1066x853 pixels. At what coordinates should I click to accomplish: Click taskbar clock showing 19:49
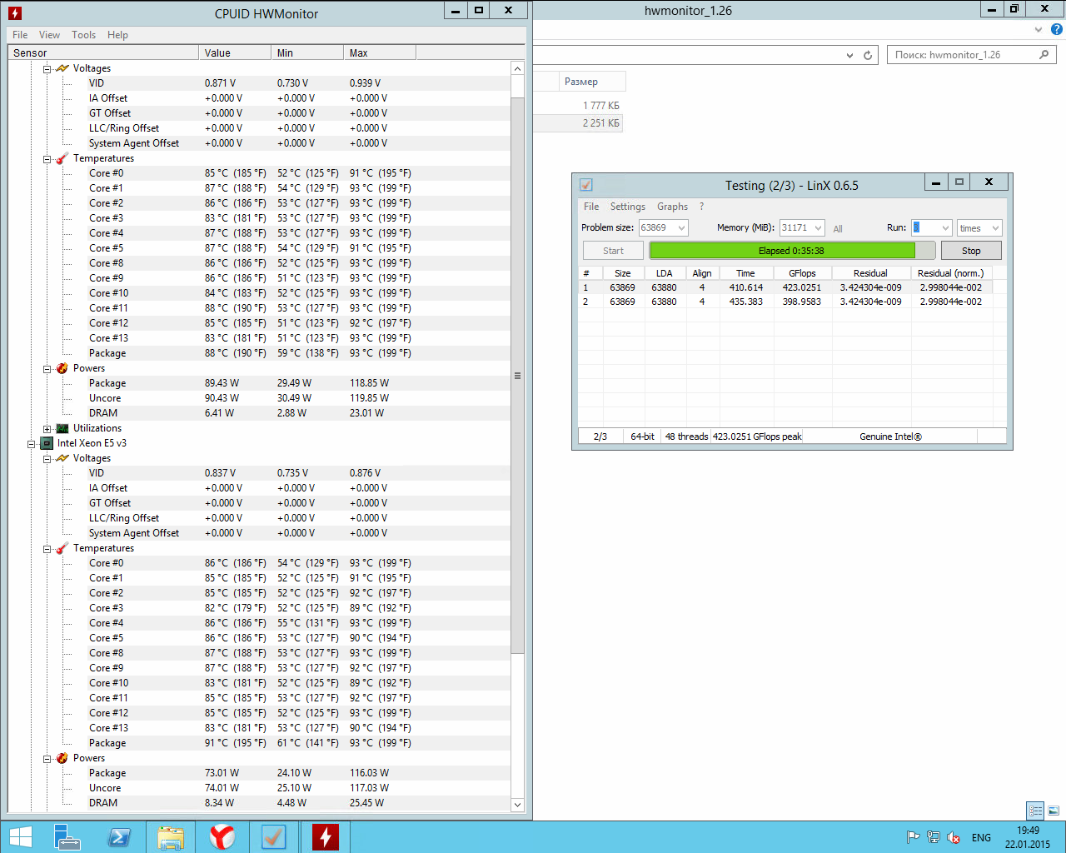pos(1028,837)
